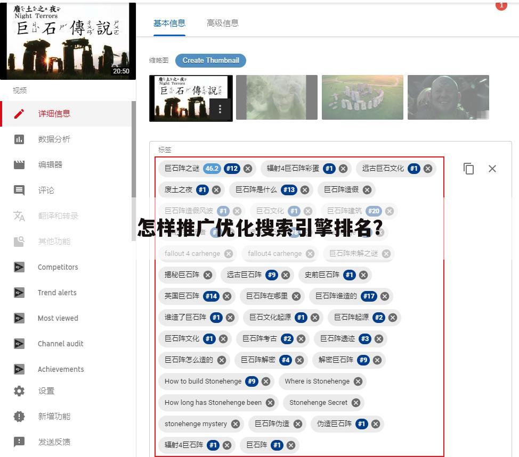Image resolution: width=519 pixels, height=457 pixels.
Task: Click the 发送反馈 feedback icon
Action: 19,442
